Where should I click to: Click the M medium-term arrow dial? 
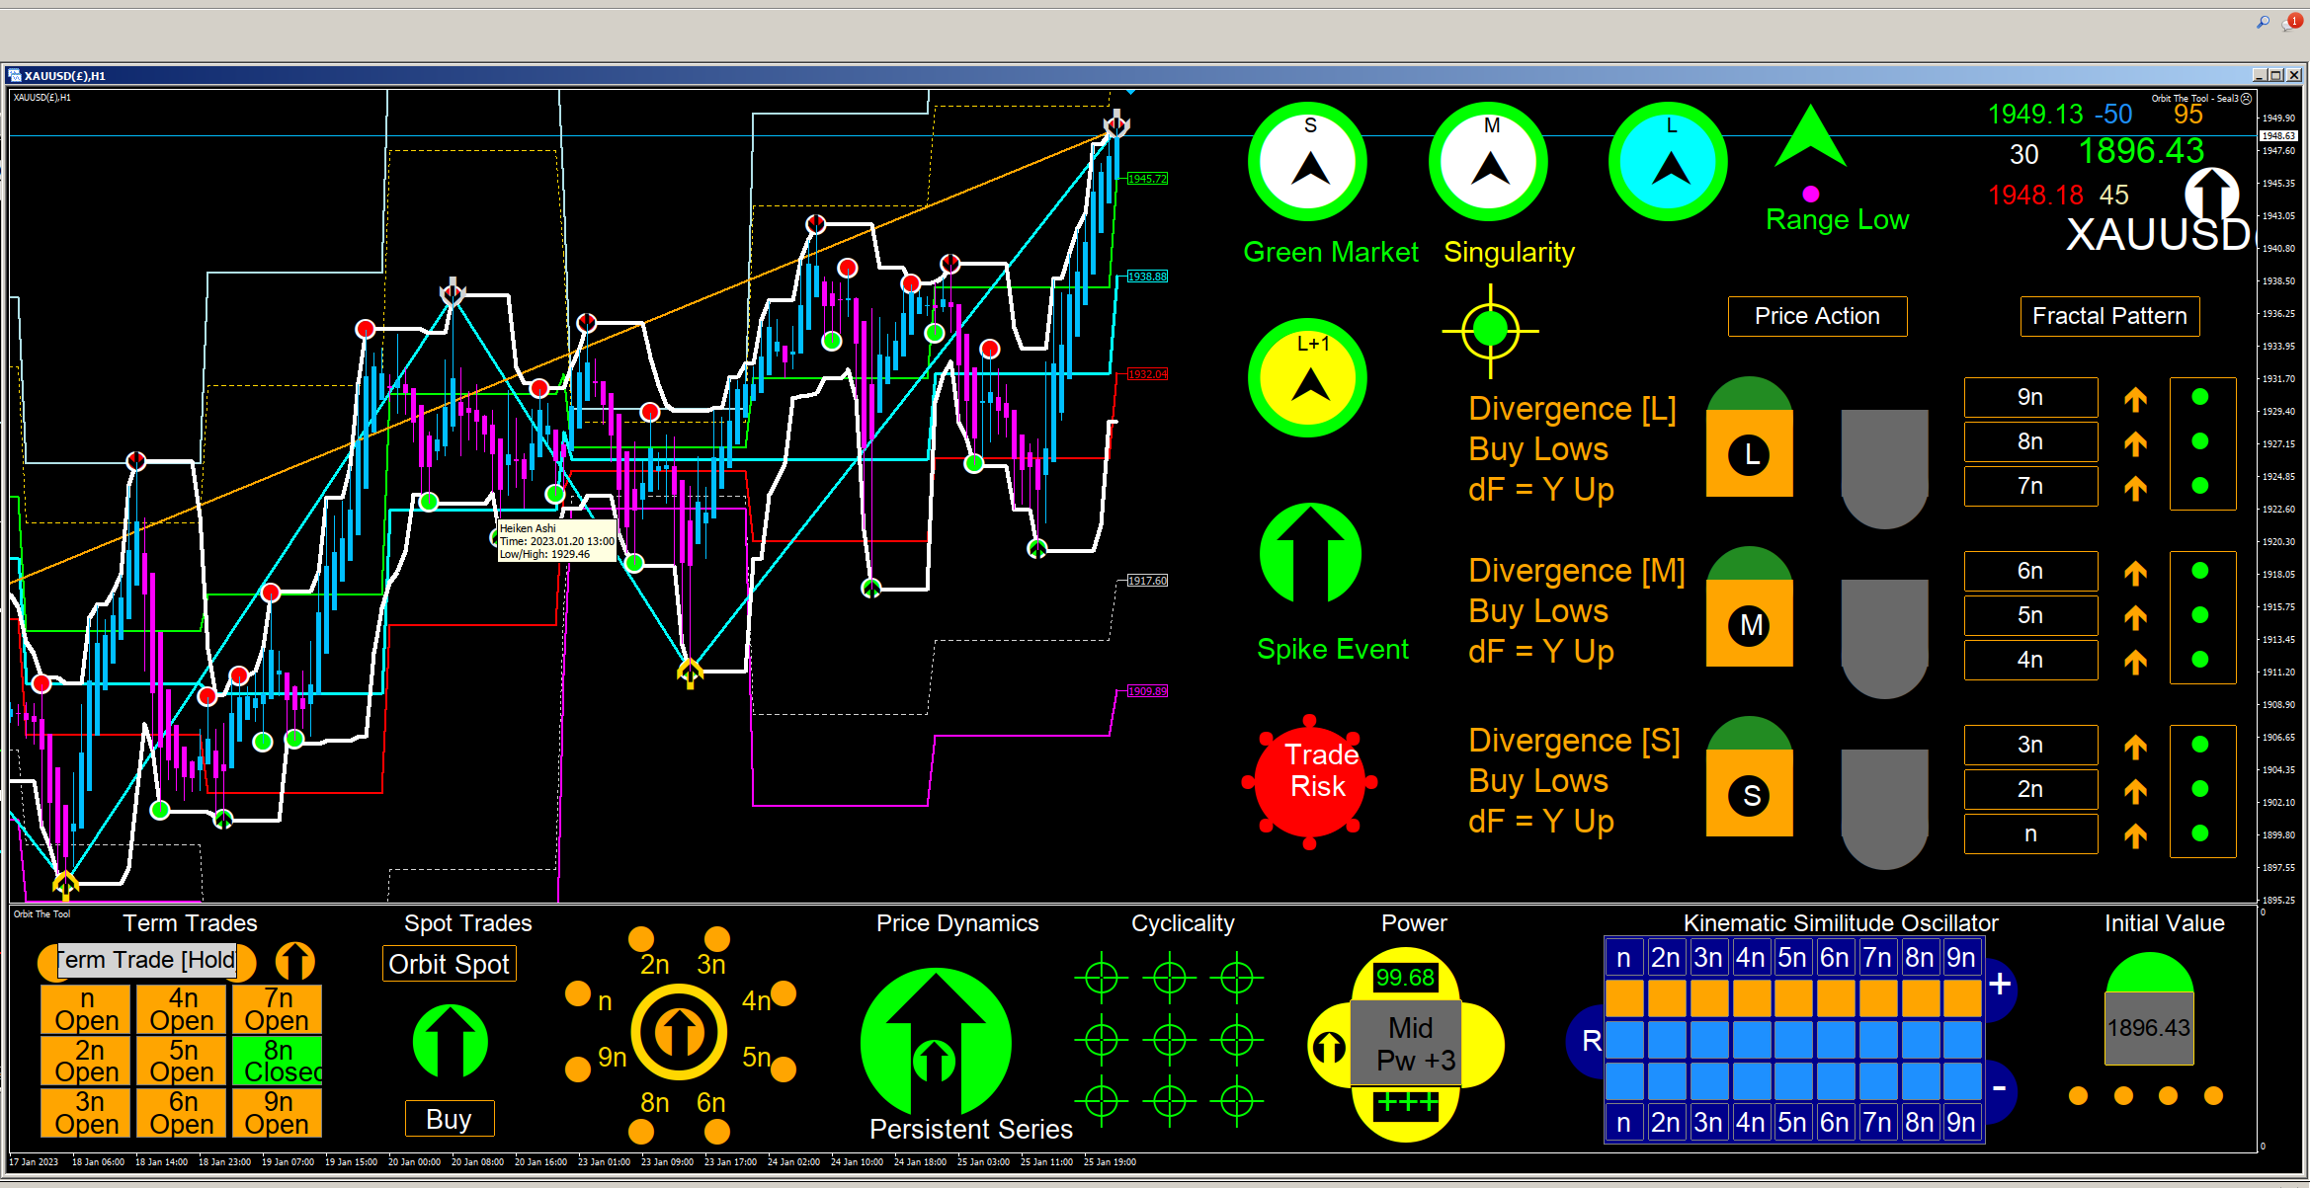point(1489,161)
